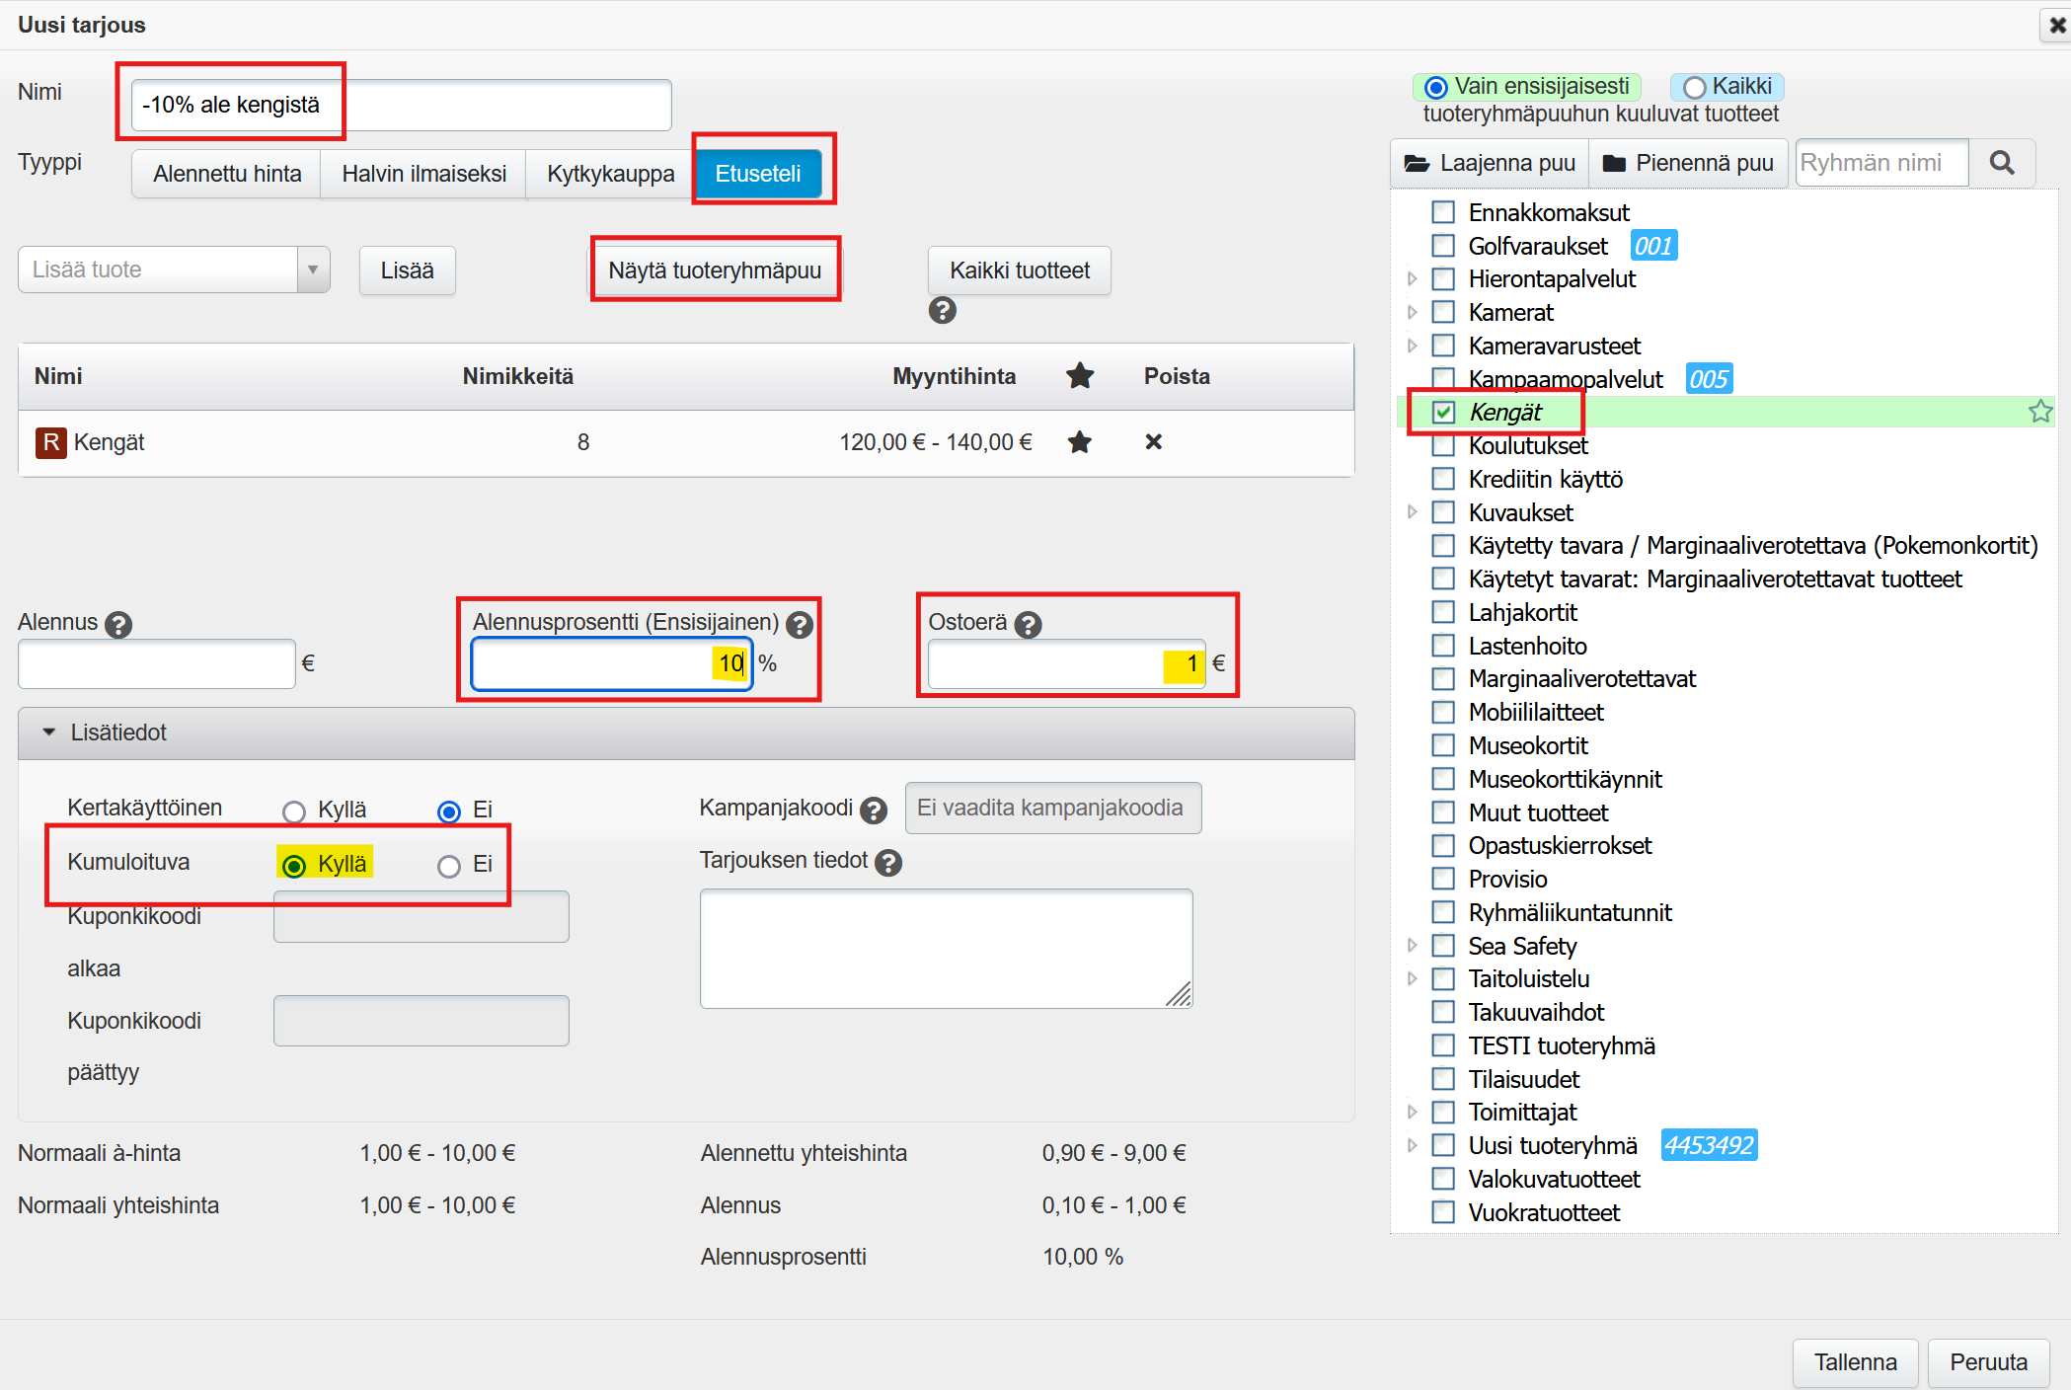This screenshot has width=2071, height=1390.
Task: Open the Alennus help question mark
Action: 118,624
